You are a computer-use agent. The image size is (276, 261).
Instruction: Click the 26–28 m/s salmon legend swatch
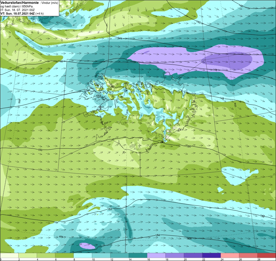point(248,255)
